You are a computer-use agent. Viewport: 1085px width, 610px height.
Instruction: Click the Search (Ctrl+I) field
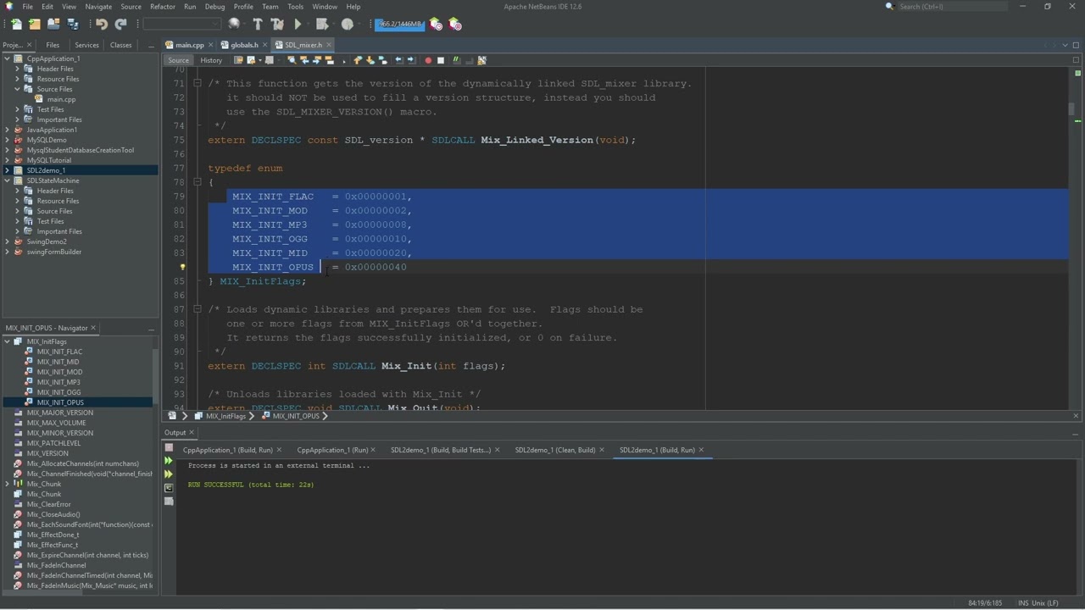click(952, 6)
